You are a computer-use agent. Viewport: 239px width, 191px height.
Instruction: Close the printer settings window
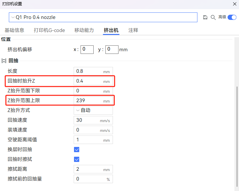click(234, 4)
